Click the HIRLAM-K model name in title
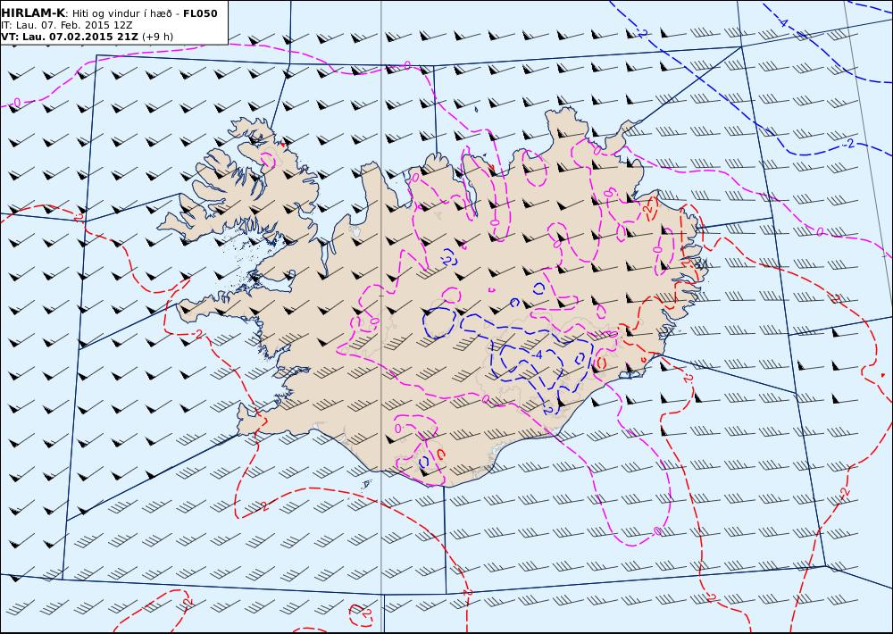This screenshot has height=634, width=893. [33, 13]
